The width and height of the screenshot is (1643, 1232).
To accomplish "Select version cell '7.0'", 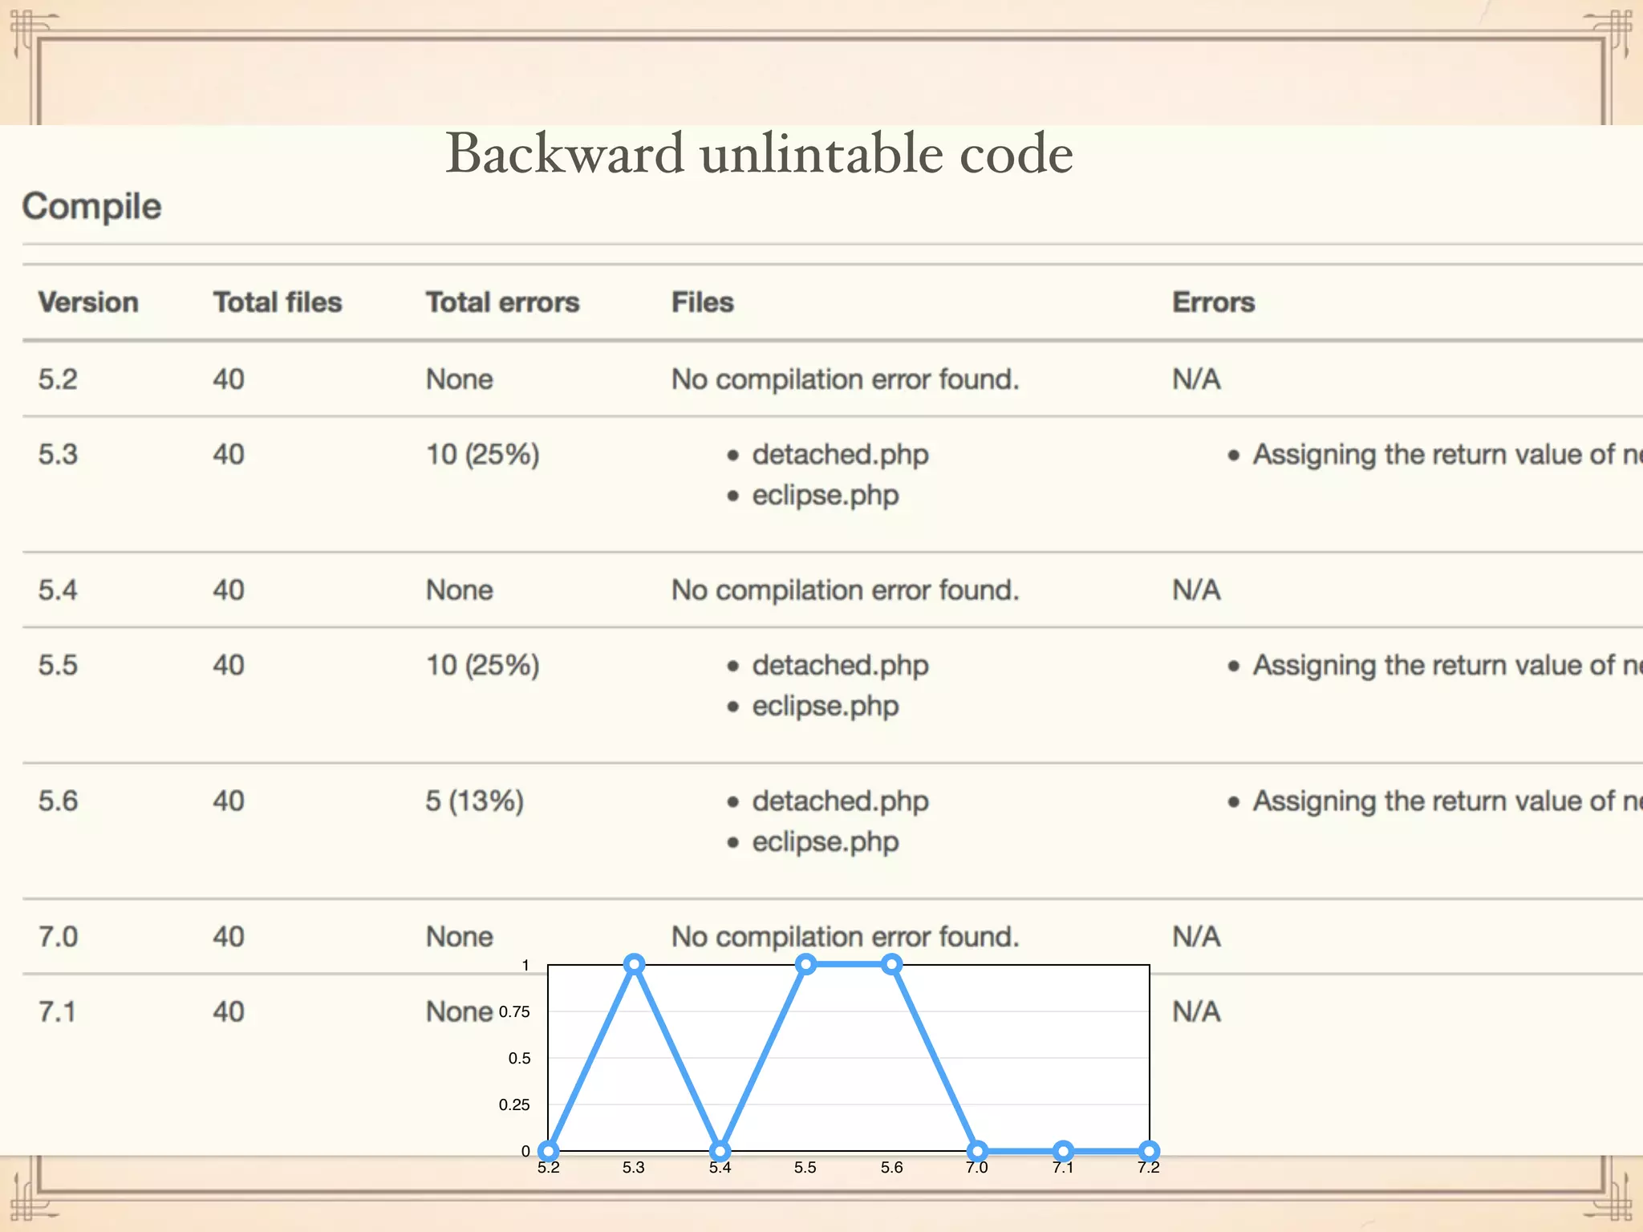I will tap(58, 937).
